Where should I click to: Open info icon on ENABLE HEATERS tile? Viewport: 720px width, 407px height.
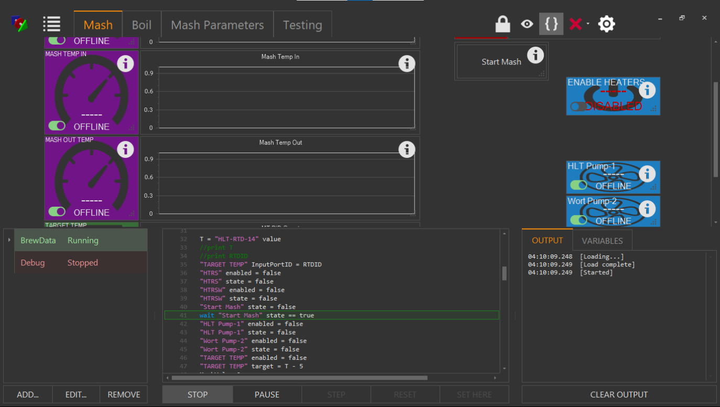pos(647,90)
